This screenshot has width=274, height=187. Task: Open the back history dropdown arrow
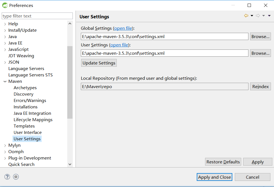pos(252,16)
